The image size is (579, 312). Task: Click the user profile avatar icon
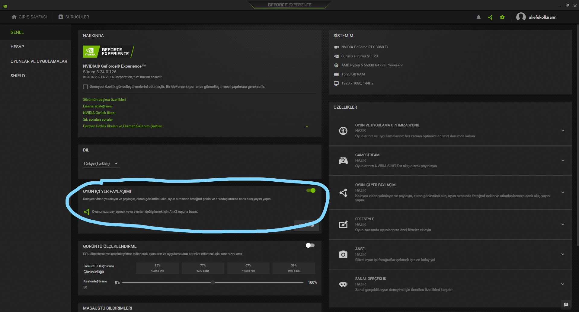coord(521,17)
